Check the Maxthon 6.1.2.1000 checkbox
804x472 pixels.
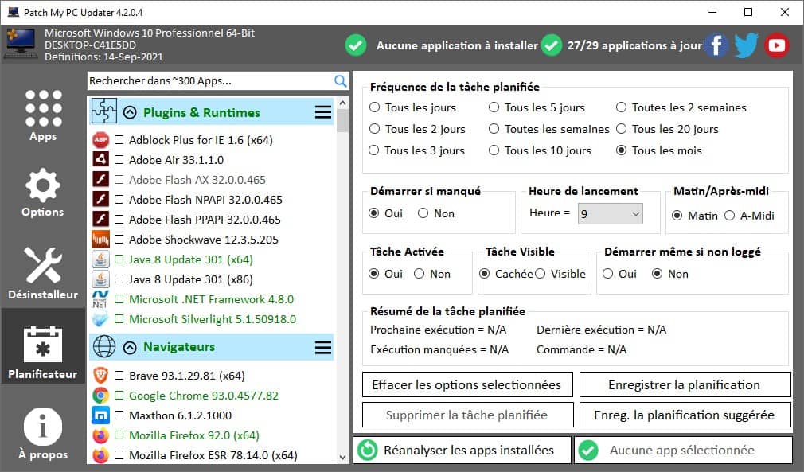coord(119,415)
